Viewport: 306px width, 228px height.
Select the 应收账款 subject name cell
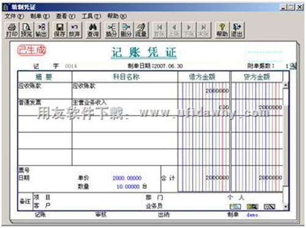coord(125,91)
